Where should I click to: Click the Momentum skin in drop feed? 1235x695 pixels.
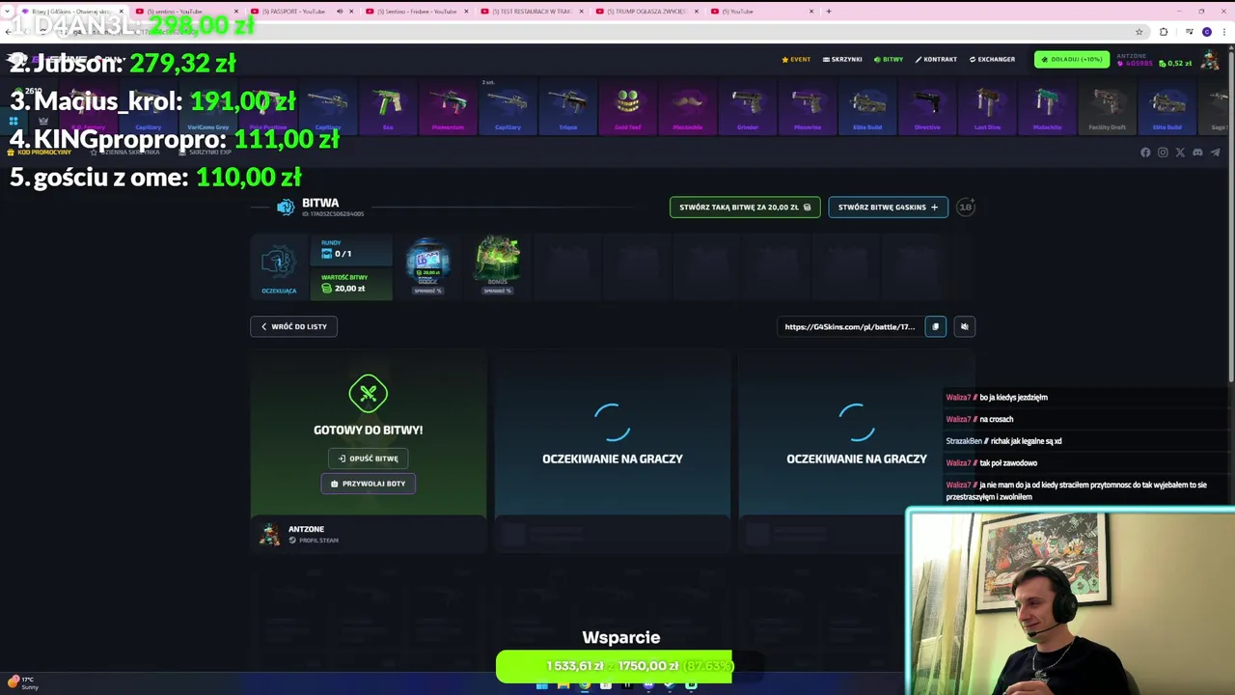coord(448,108)
